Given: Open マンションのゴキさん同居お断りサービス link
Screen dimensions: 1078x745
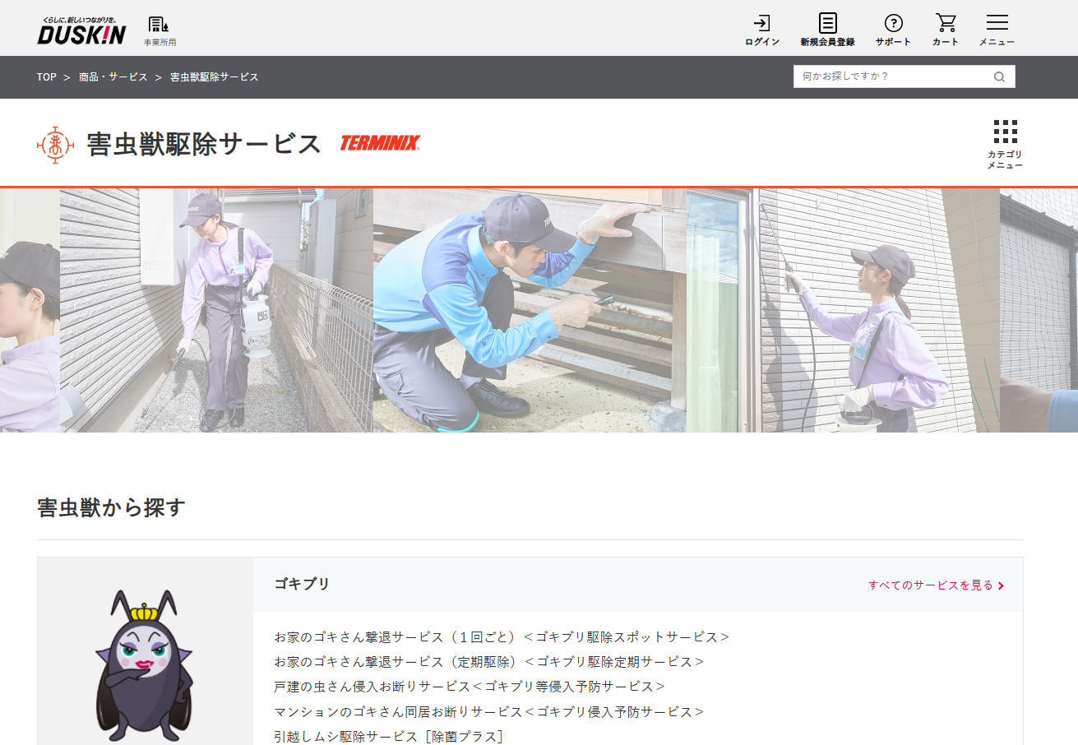Looking at the screenshot, I should pos(489,711).
